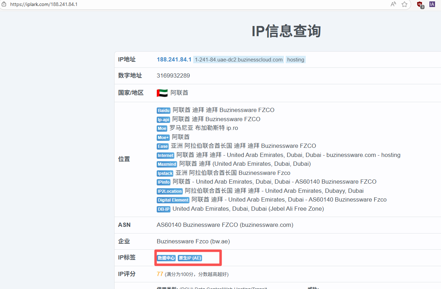Open the purple IA extension icon

[x=432, y=4]
